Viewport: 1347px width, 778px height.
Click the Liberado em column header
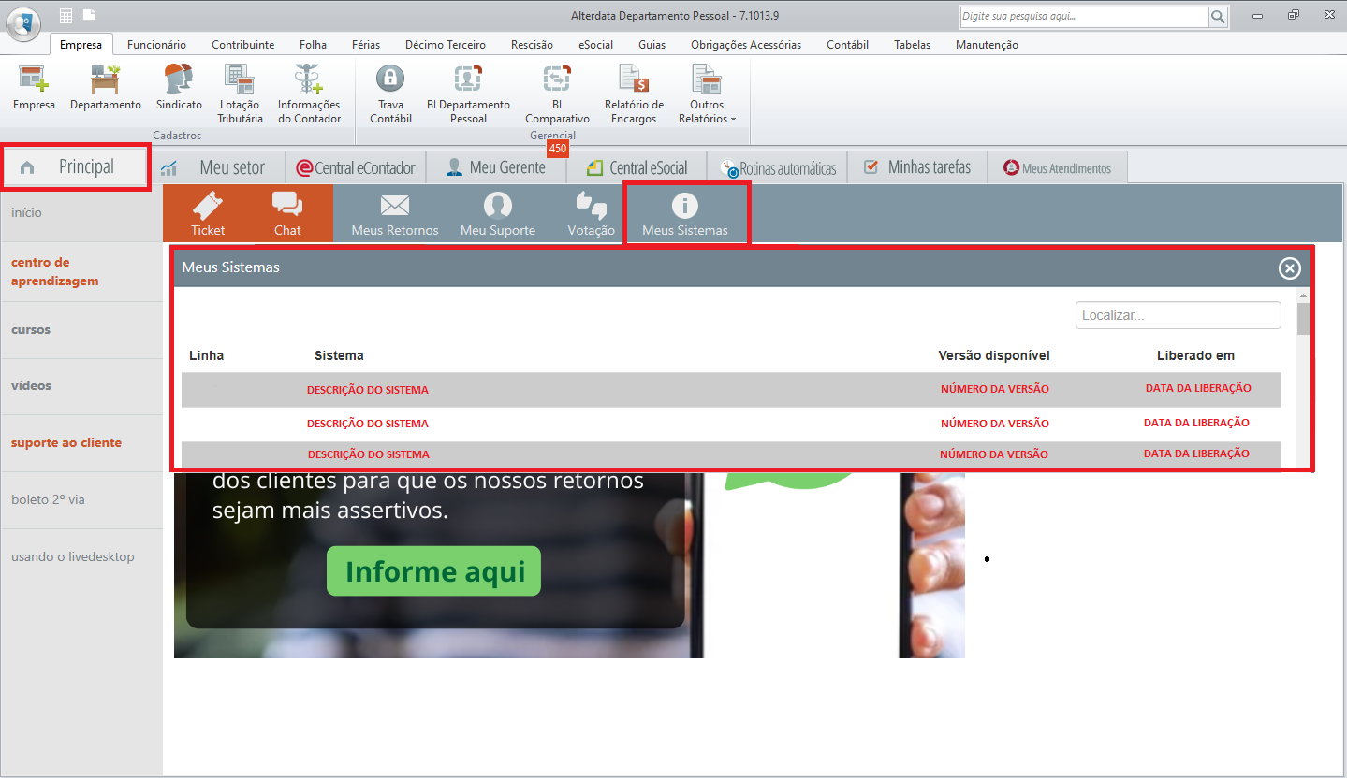tap(1195, 355)
